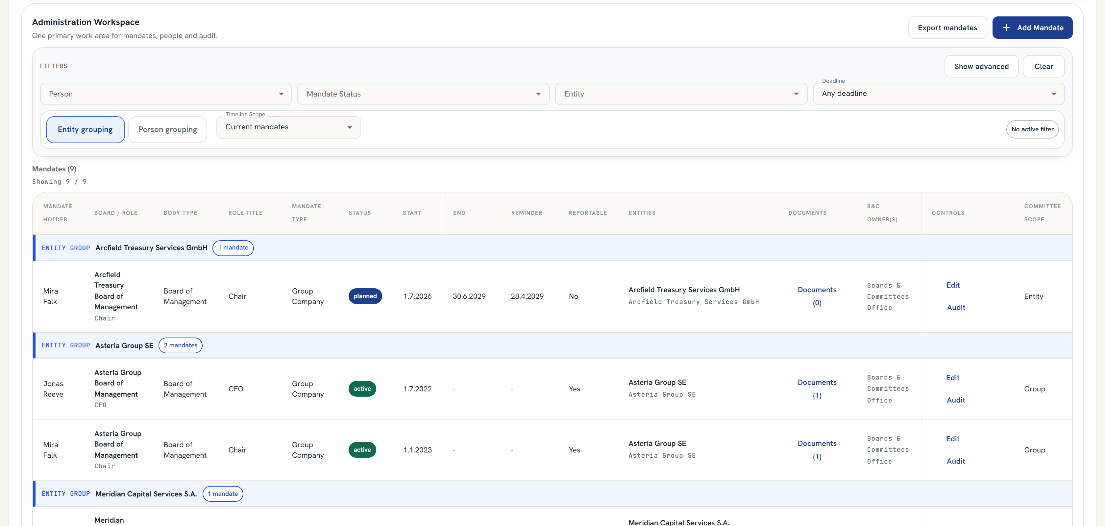Select the Entity grouping toggle
Image resolution: width=1105 pixels, height=526 pixels.
click(85, 129)
